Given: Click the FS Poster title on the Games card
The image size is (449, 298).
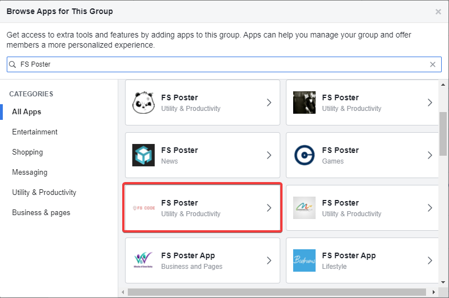Looking at the screenshot, I should tap(340, 150).
